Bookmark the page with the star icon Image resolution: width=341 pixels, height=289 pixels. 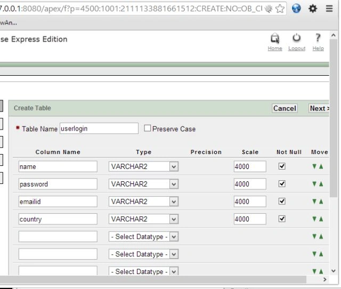[x=280, y=9]
